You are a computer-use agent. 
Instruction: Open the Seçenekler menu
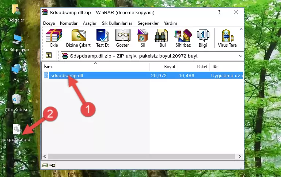click(148, 23)
